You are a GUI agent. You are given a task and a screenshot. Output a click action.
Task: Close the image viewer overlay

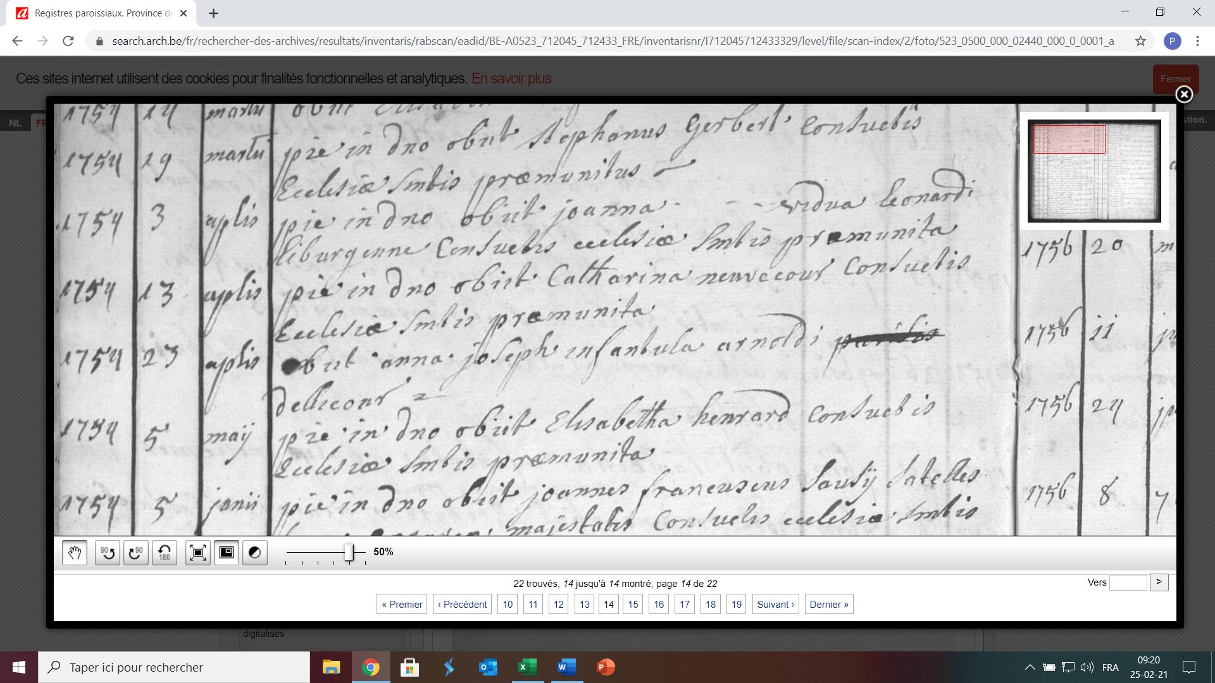[x=1183, y=95]
